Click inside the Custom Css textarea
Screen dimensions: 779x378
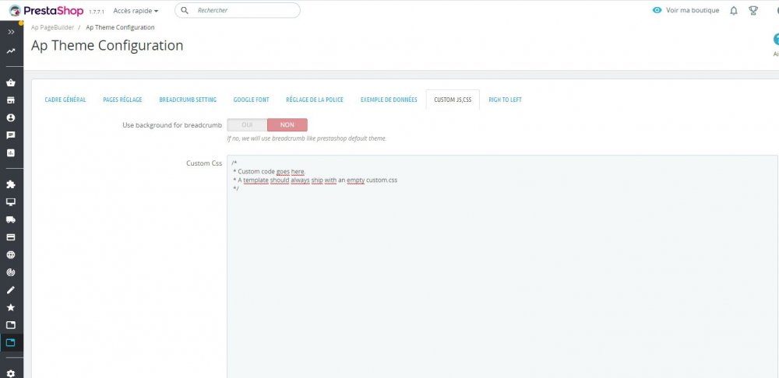coord(502,267)
